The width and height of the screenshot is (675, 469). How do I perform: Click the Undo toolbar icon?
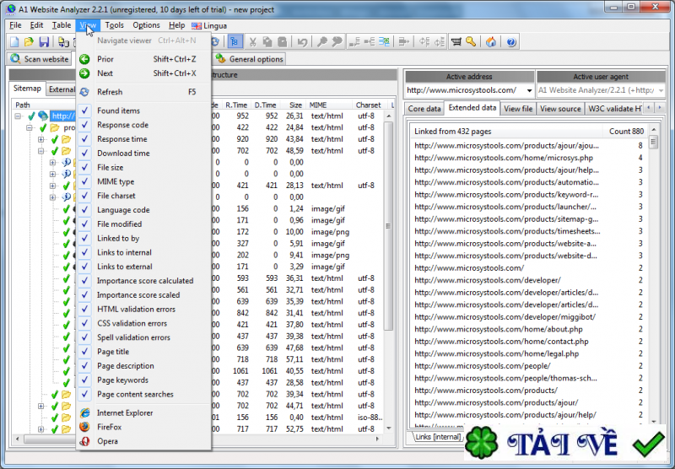[x=302, y=42]
